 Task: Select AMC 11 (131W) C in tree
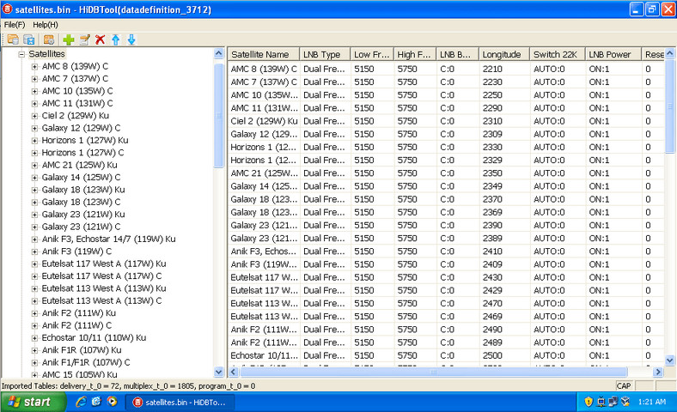tap(77, 104)
